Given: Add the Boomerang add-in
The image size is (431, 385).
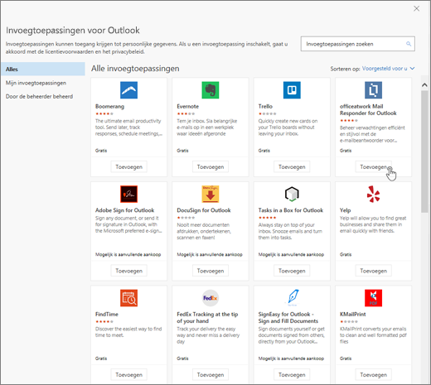Looking at the screenshot, I should click(128, 167).
